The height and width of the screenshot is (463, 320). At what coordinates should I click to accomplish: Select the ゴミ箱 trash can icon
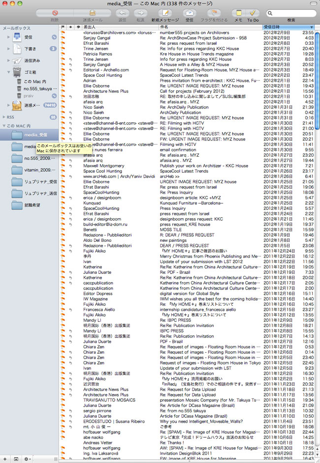pyautogui.click(x=17, y=72)
